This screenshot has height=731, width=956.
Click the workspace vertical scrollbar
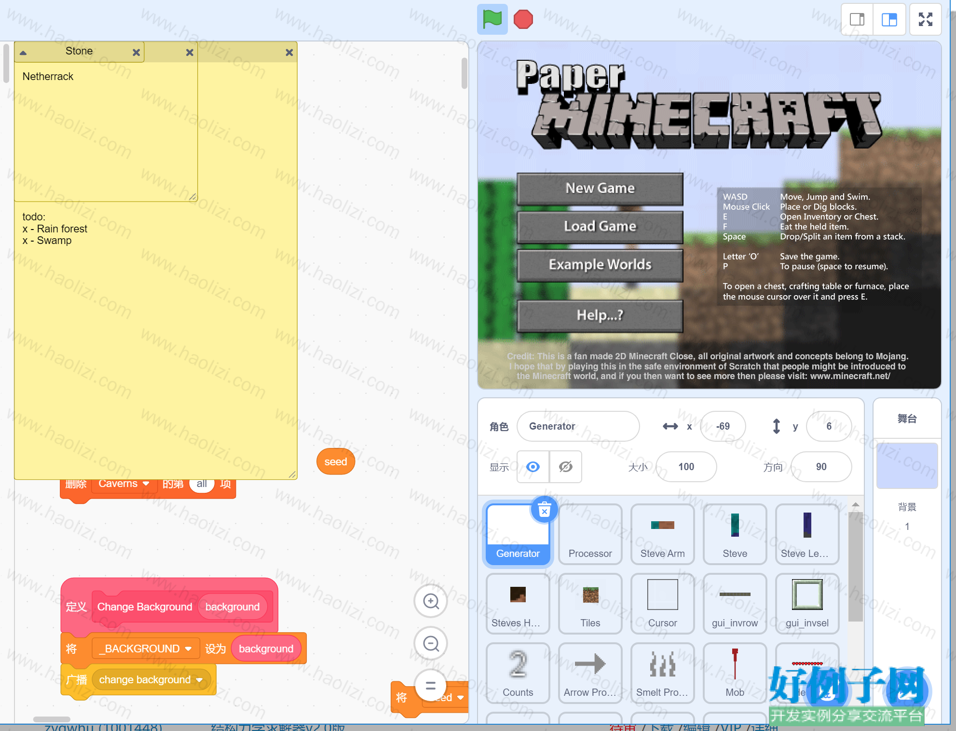click(x=464, y=73)
